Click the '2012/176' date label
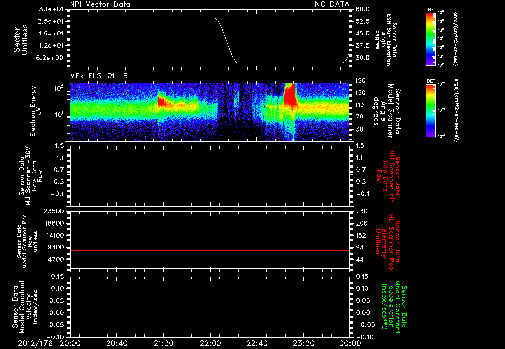This screenshot has height=349, width=505. 35,343
